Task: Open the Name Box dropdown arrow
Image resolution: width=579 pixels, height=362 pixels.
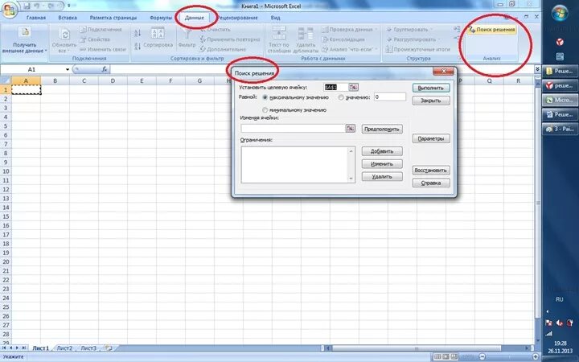Action: (x=68, y=69)
